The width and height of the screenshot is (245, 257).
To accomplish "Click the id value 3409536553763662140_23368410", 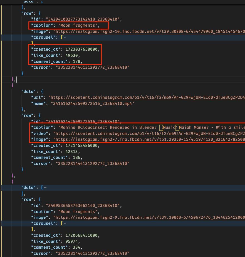I will tap(83, 206).
